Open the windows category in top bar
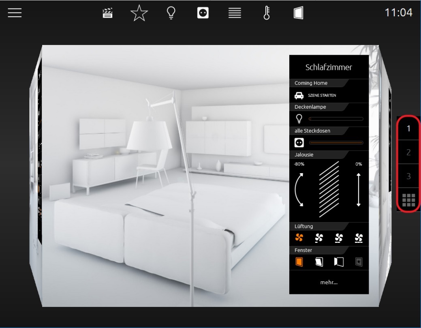This screenshot has width=421, height=328. tap(298, 13)
